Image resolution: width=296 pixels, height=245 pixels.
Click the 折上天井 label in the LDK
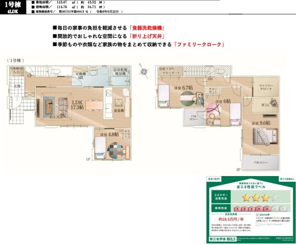56,117
